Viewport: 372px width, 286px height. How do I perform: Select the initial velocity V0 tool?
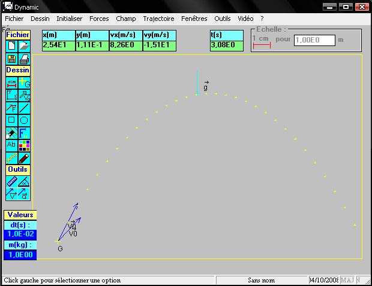pos(24,95)
